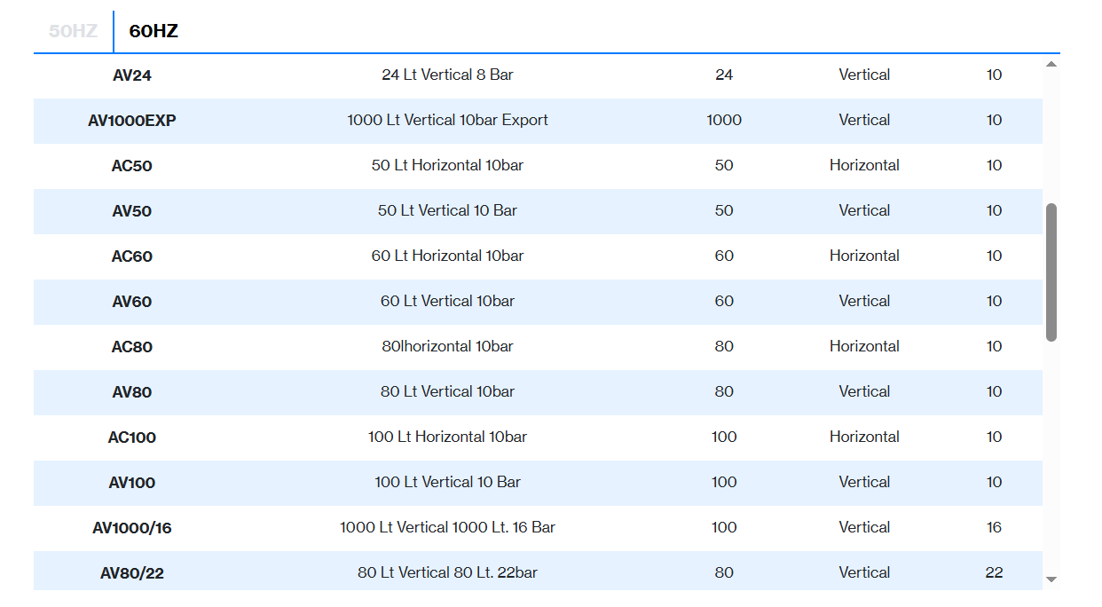The height and width of the screenshot is (607, 1102).
Task: Click the '80lhorizontal 10bar' description
Action: (447, 346)
